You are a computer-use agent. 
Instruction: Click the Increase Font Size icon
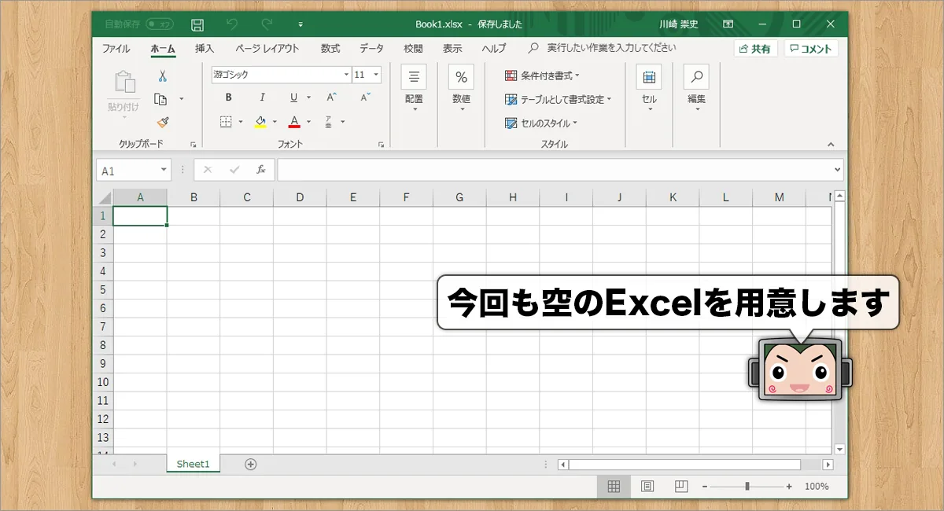331,97
